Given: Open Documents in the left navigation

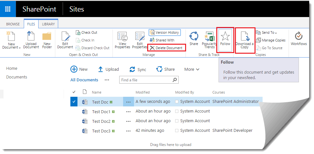Looking at the screenshot, I should tap(17, 77).
